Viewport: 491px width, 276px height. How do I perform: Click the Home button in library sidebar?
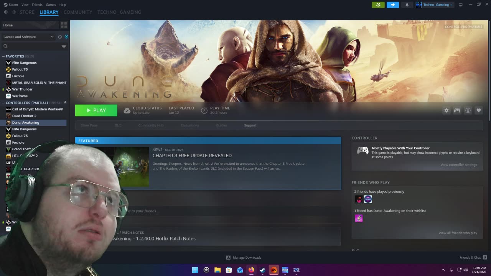click(x=30, y=25)
